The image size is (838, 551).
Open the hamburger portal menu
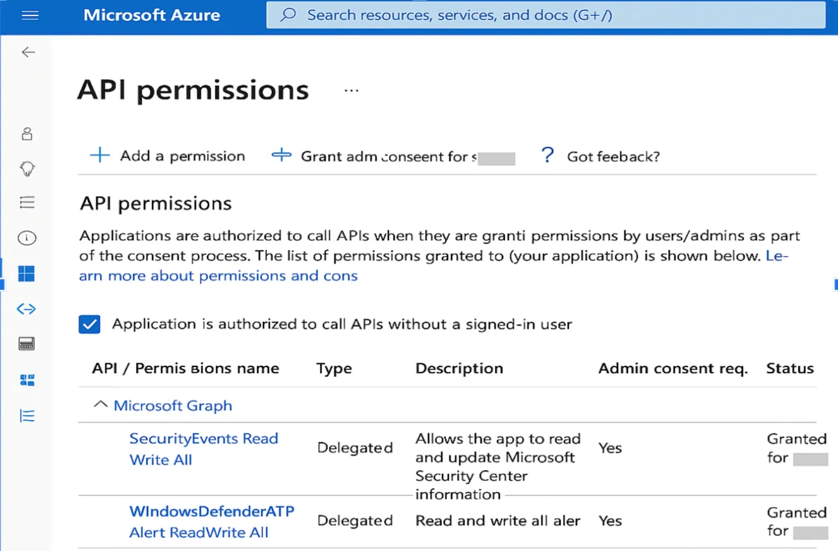click(x=30, y=15)
